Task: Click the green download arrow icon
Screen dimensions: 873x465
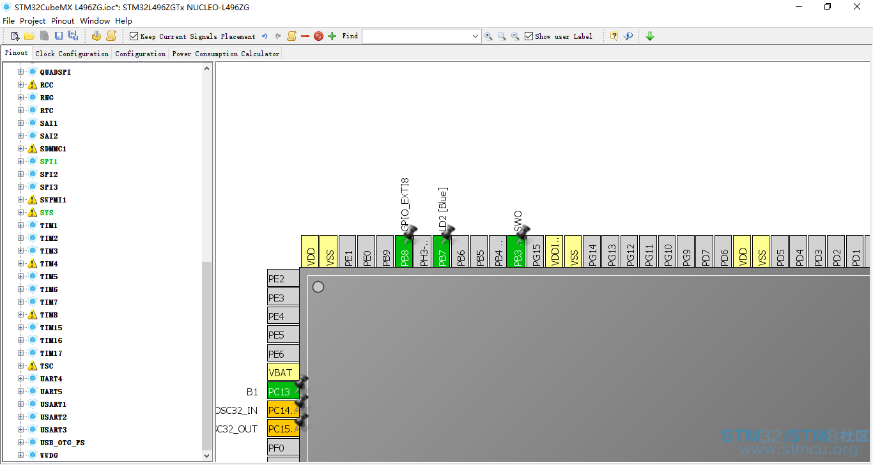Action: (650, 36)
